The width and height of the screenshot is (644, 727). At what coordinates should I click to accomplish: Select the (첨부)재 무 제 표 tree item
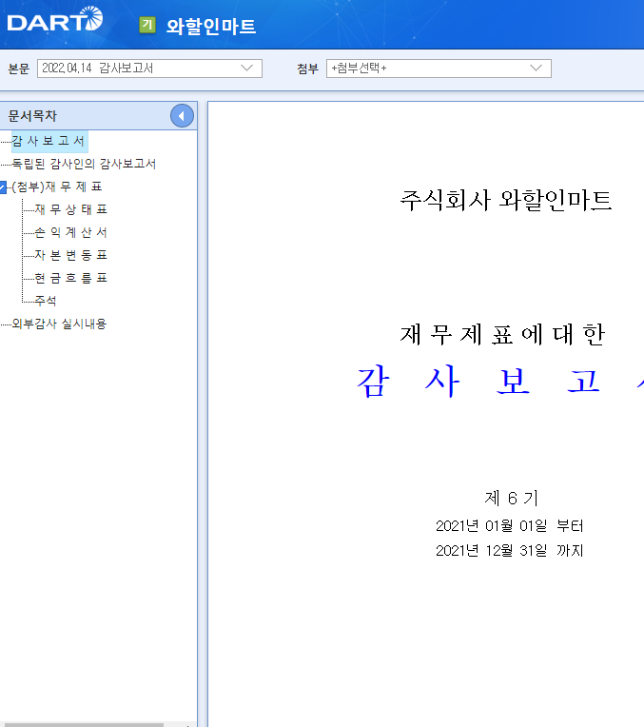pos(56,187)
